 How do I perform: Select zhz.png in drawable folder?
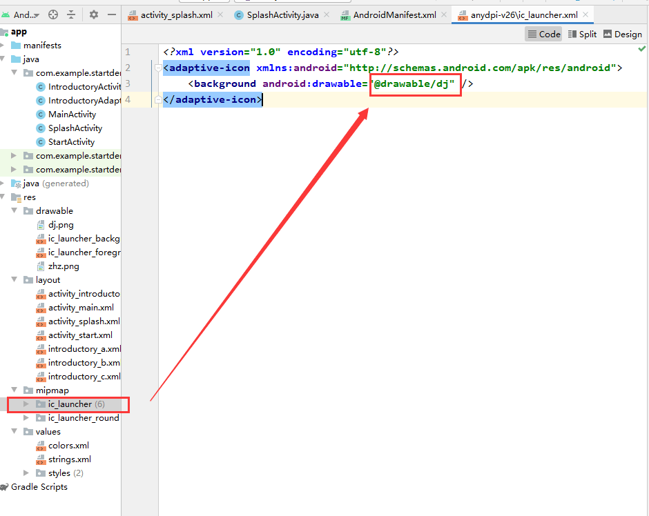[x=64, y=266]
